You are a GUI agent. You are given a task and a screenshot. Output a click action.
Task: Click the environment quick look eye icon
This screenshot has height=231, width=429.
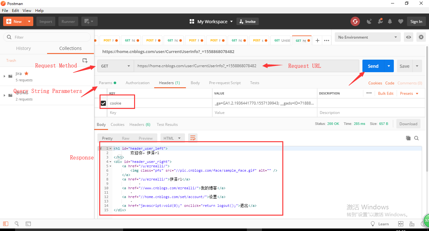[x=409, y=37]
